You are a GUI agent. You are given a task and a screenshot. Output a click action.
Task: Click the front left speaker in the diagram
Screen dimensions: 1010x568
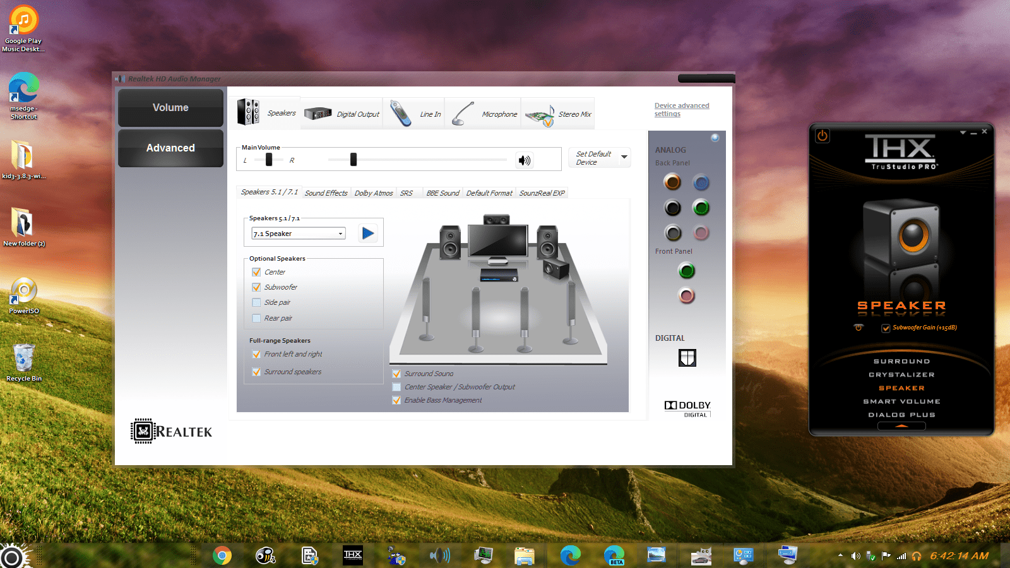click(450, 242)
